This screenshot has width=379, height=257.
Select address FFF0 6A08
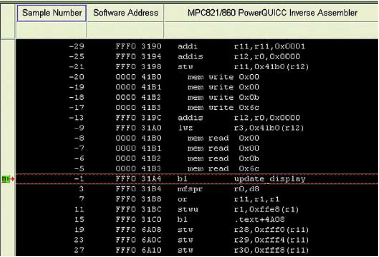pyautogui.click(x=138, y=229)
